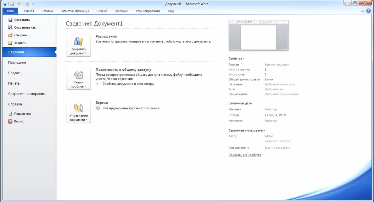Expand the Свойства properties dropdown
The height and width of the screenshot is (202, 374).
[x=237, y=59]
